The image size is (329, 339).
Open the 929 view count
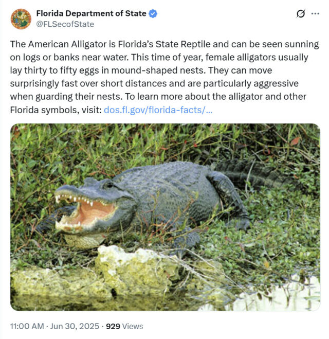click(113, 326)
